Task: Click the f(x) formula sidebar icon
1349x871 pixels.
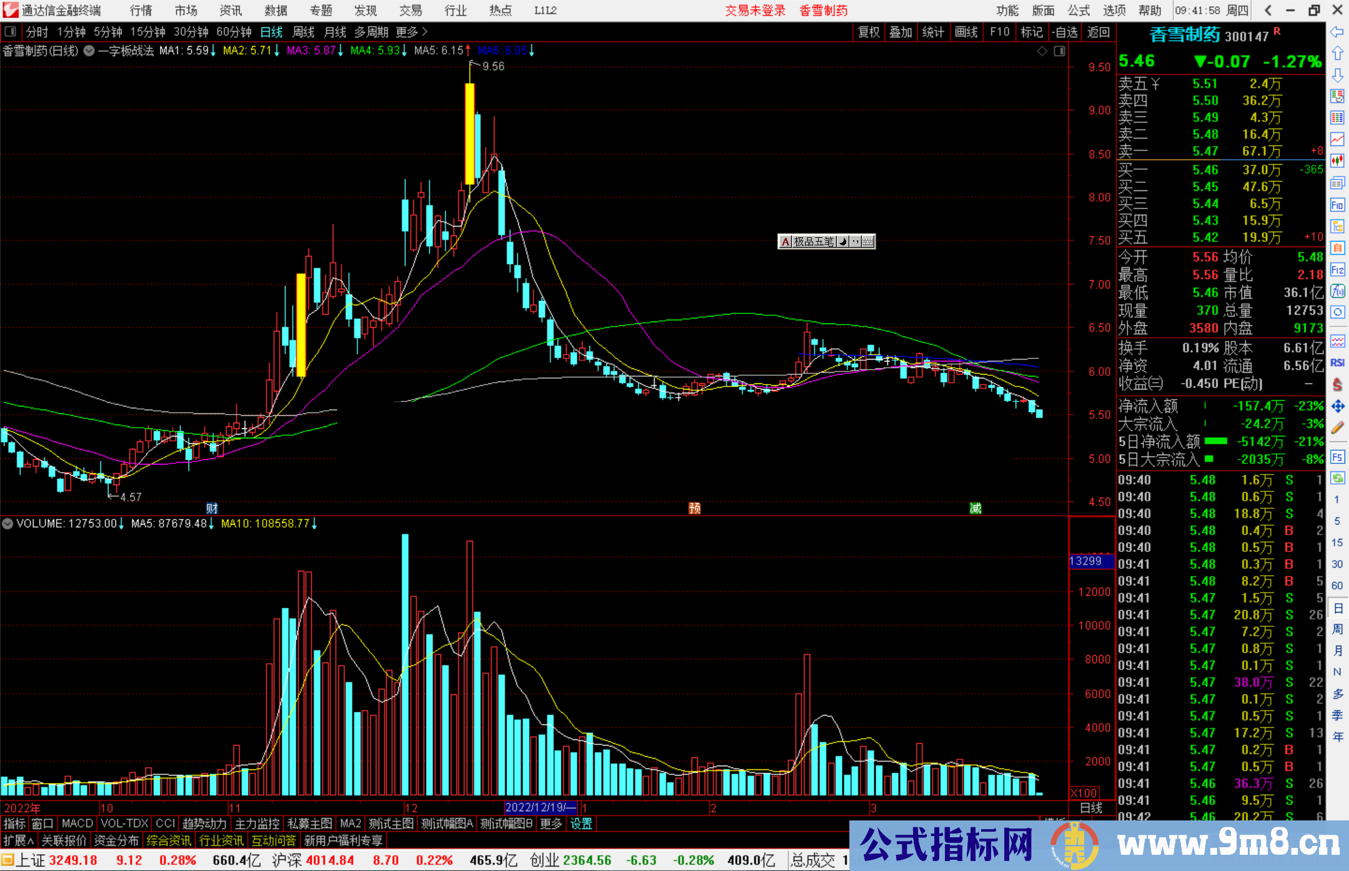Action: click(x=1337, y=291)
